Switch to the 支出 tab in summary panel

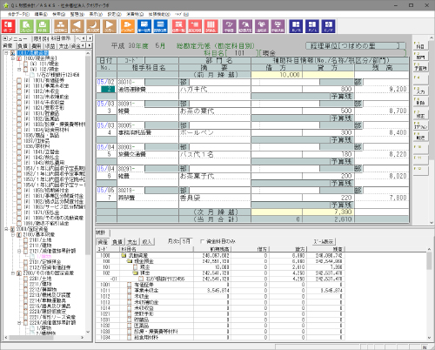point(132,241)
